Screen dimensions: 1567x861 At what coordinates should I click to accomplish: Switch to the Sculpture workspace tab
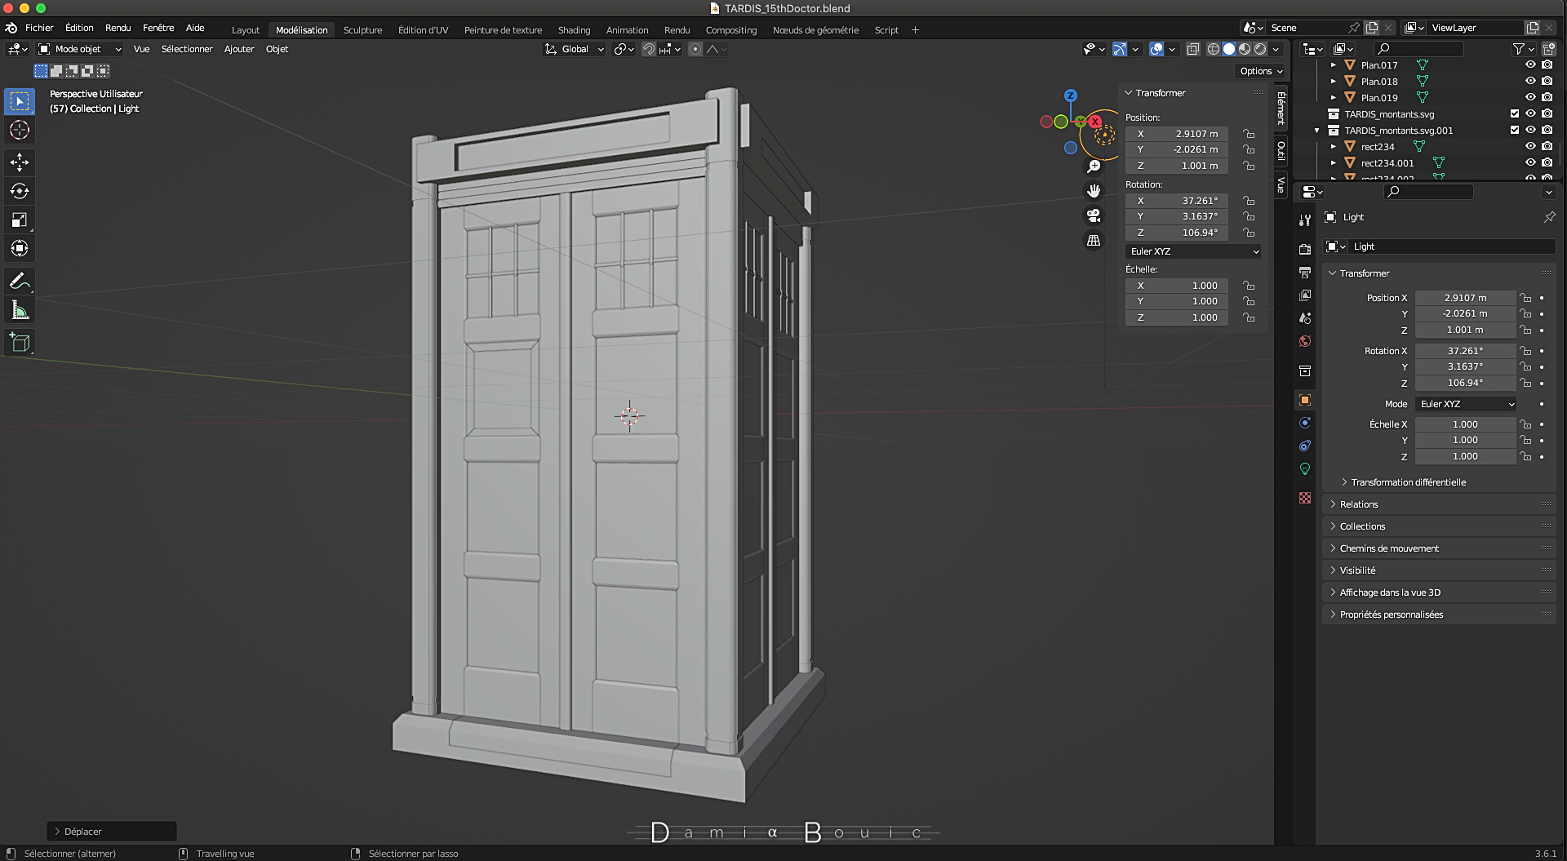362,30
